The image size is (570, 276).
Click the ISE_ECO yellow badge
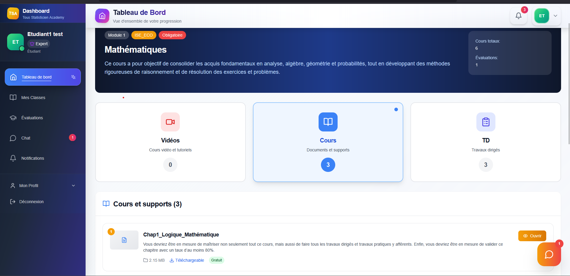[144, 35]
